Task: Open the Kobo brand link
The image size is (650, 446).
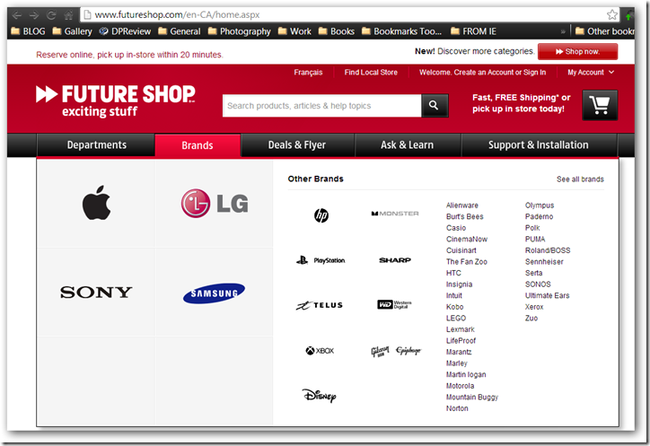Action: pyautogui.click(x=455, y=307)
